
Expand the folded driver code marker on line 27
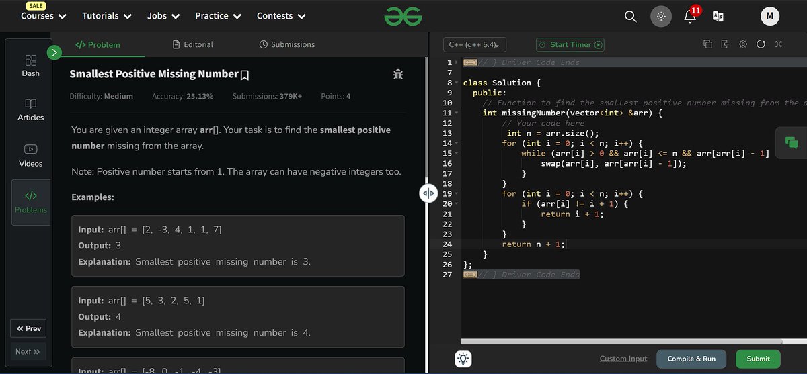point(471,274)
